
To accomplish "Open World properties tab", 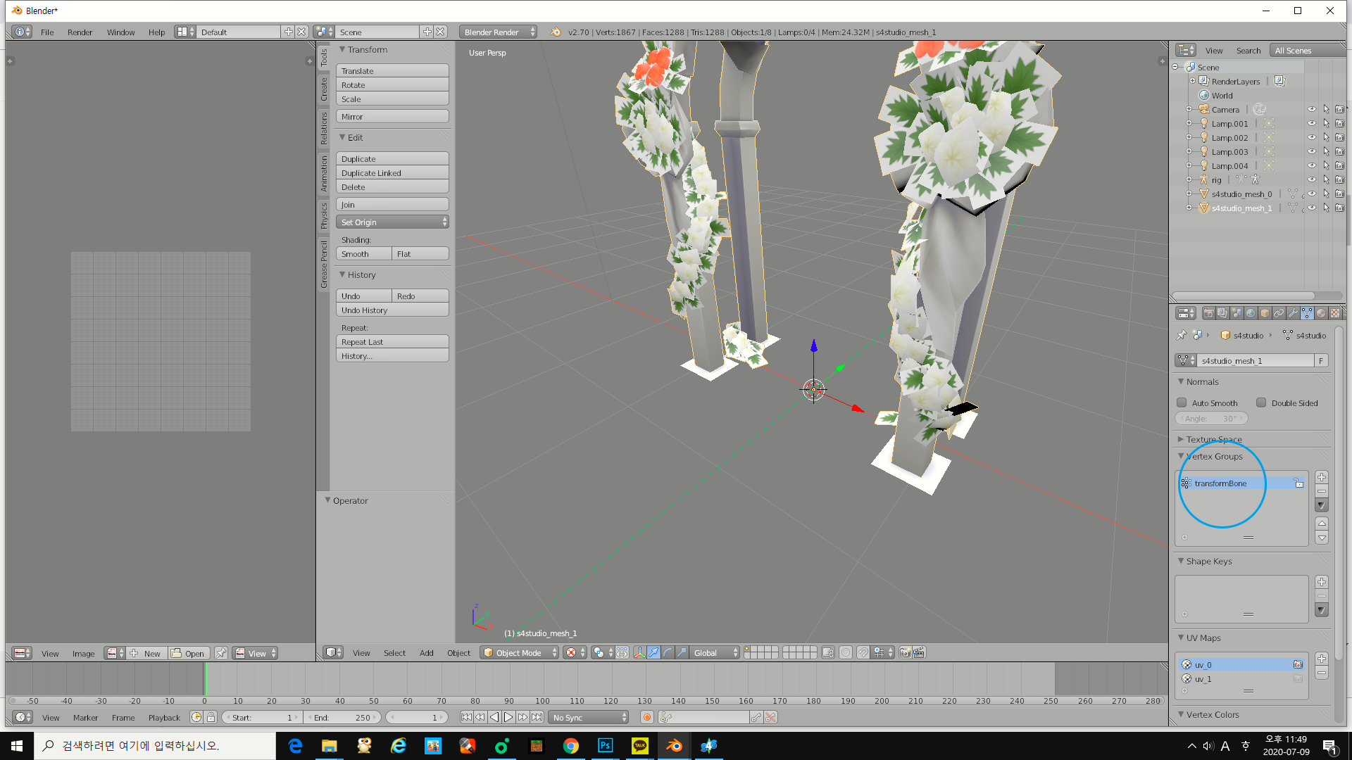I will pyautogui.click(x=1251, y=313).
